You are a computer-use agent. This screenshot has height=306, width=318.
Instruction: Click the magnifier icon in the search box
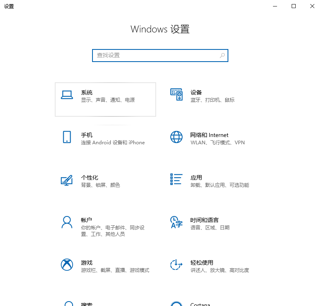[x=222, y=56]
